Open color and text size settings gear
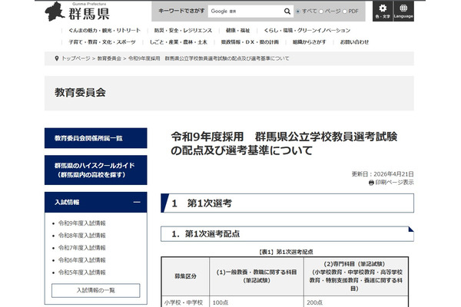 tap(383, 12)
